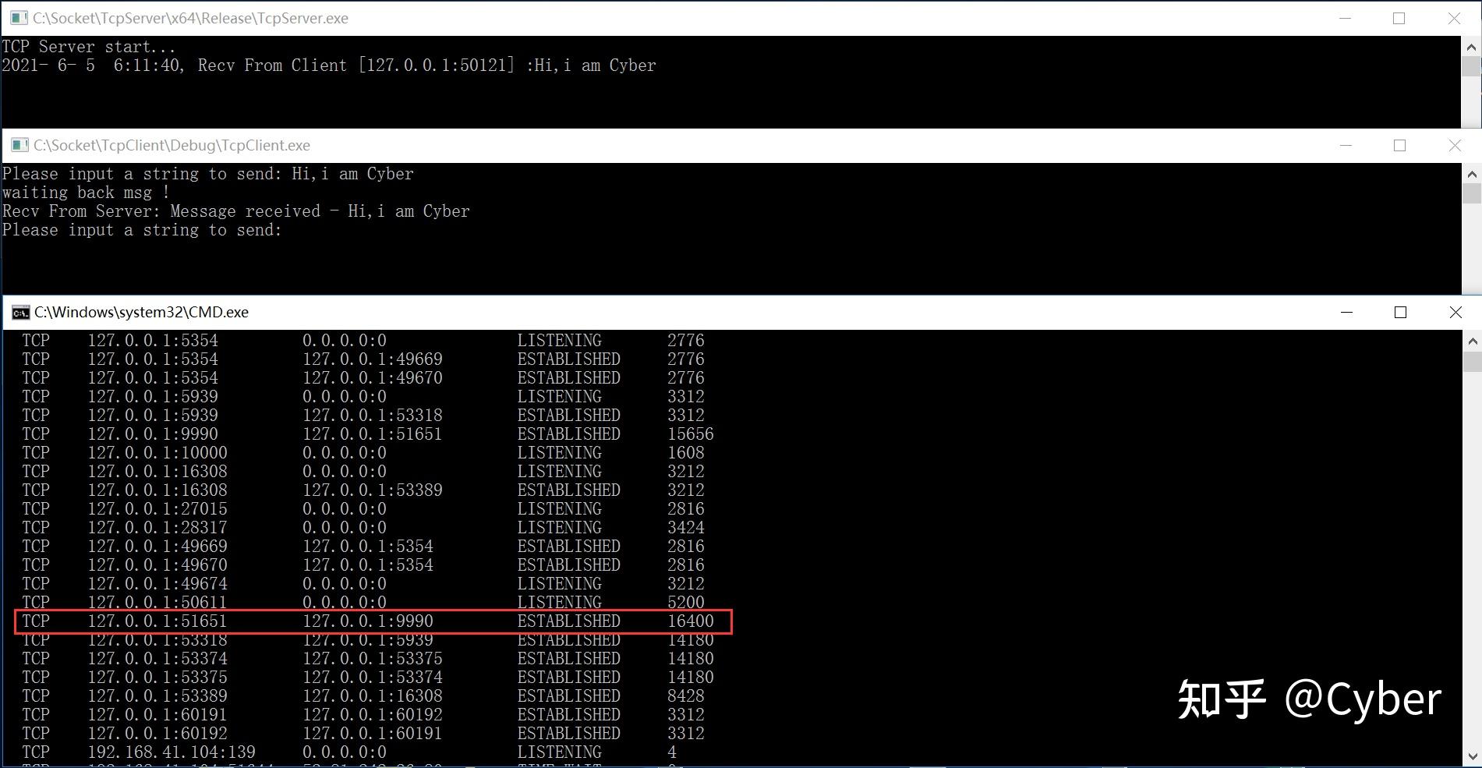Maximize the TcpClient.exe window
The height and width of the screenshot is (768, 1482).
1399,145
